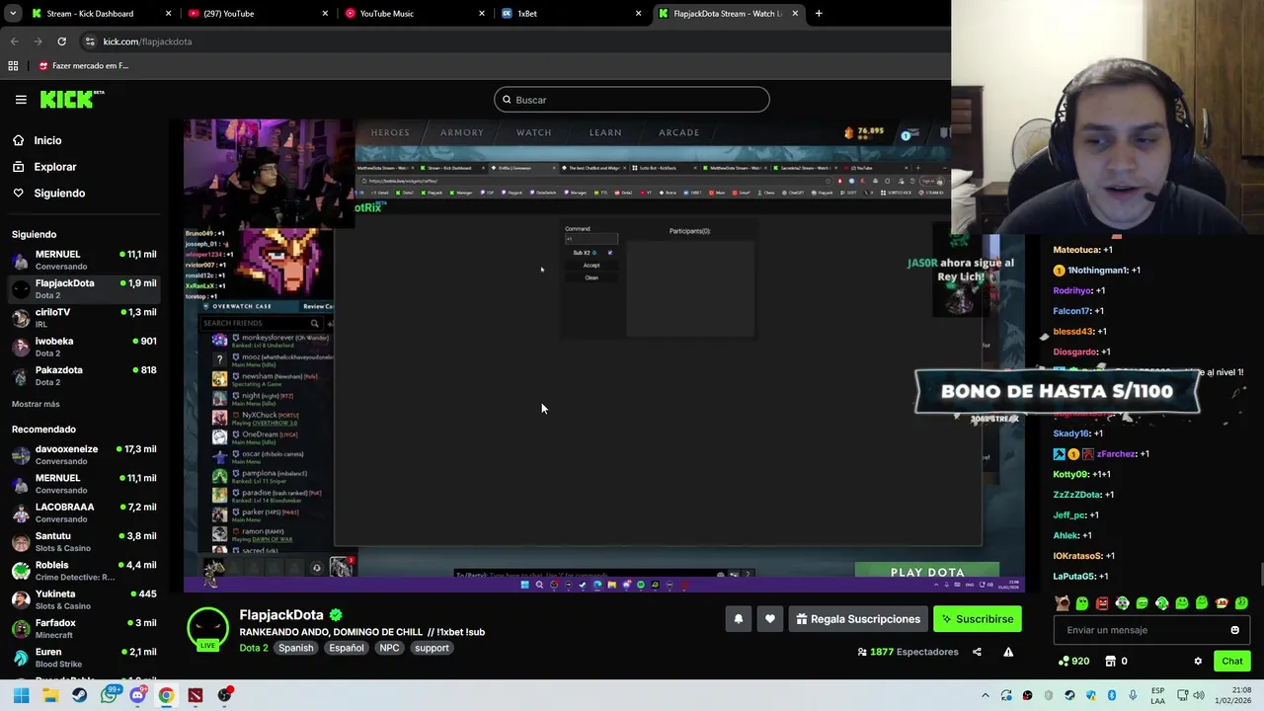Open Robleis recommended channel avatar

point(21,571)
